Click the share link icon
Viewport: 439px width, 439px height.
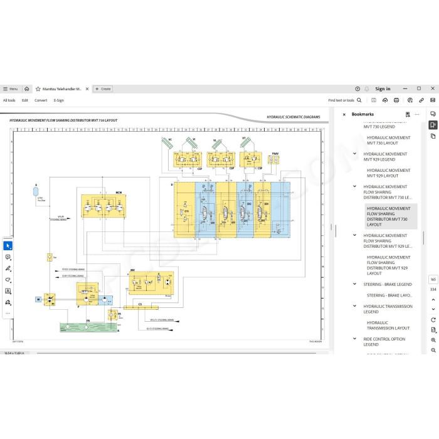pos(421,100)
